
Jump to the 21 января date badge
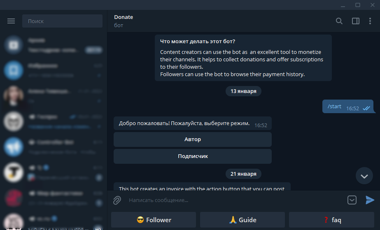pyautogui.click(x=243, y=174)
